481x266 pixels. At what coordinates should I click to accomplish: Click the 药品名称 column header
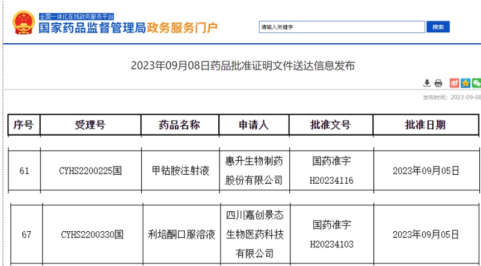180,125
